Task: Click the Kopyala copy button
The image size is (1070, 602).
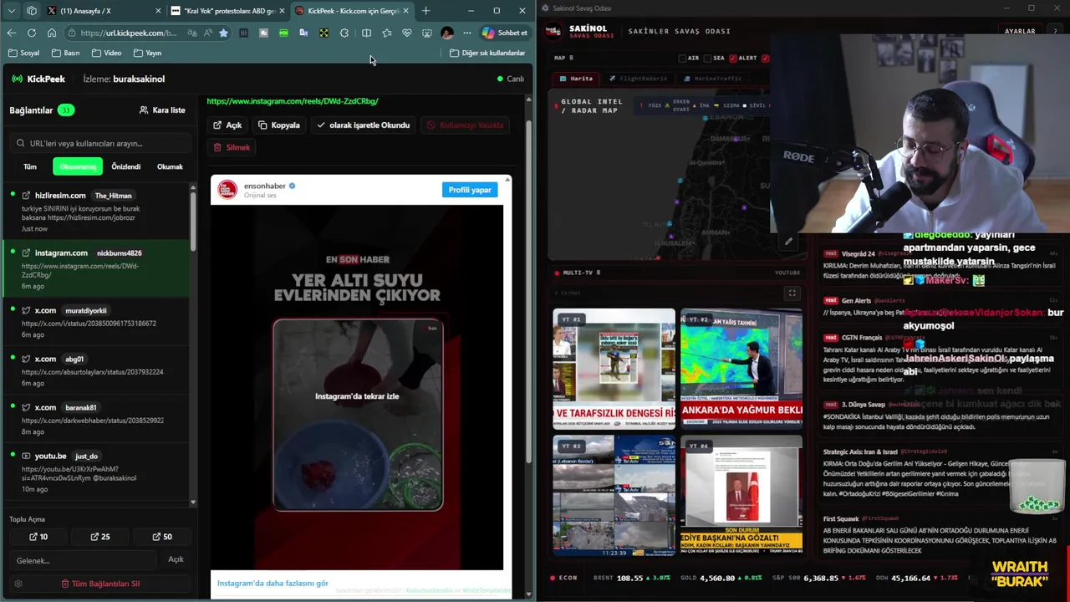Action: (279, 125)
